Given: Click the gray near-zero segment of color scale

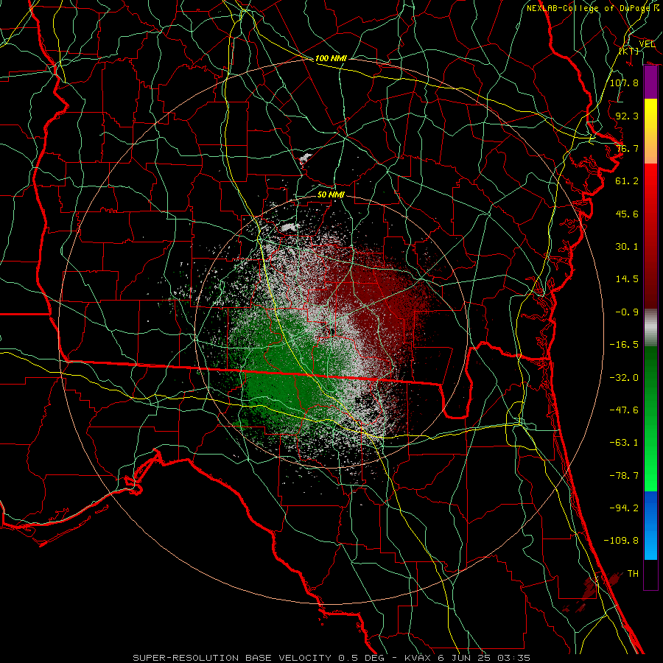Looking at the screenshot, I should (x=650, y=328).
